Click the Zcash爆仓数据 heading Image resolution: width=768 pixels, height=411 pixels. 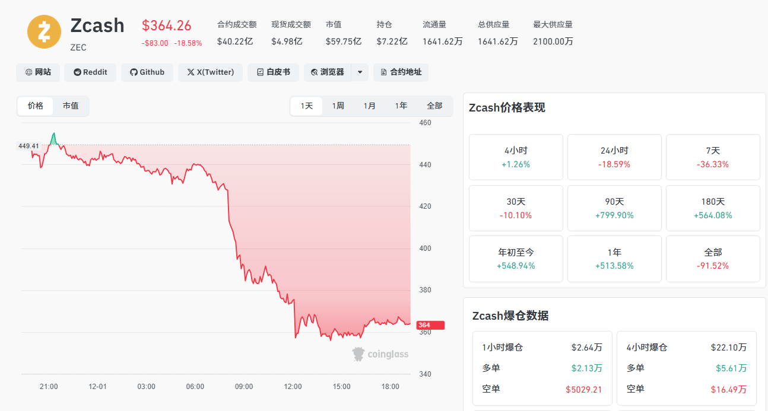pos(510,316)
